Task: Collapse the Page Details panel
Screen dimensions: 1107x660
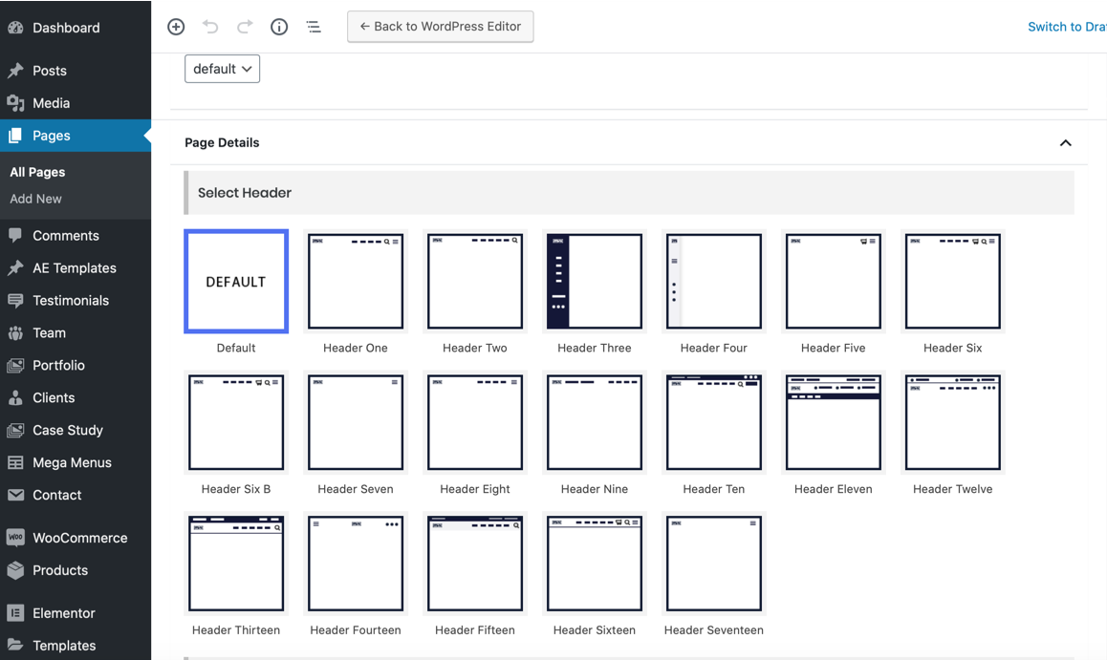Action: 1065,143
